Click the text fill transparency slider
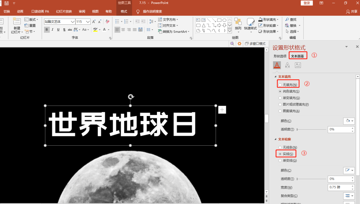This screenshot has width=360, height=204. coord(311,129)
